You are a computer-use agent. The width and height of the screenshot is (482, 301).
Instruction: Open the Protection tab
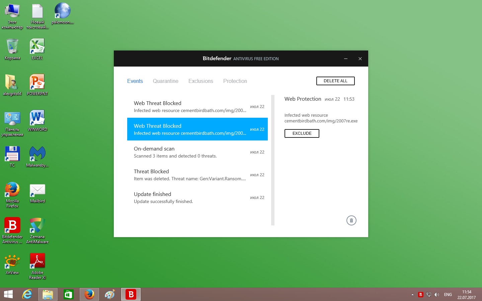(235, 81)
